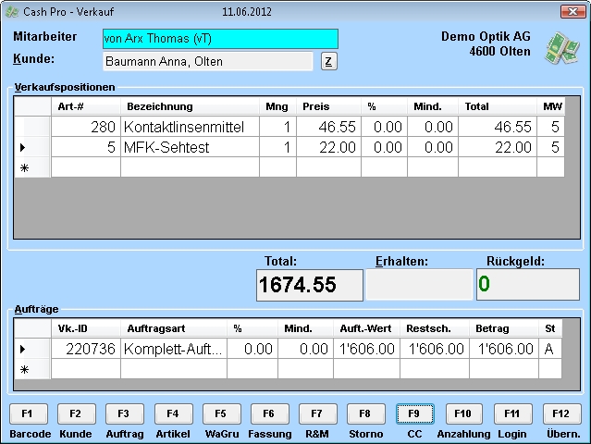
Task: Click the Erhalten amount input field
Action: 419,285
